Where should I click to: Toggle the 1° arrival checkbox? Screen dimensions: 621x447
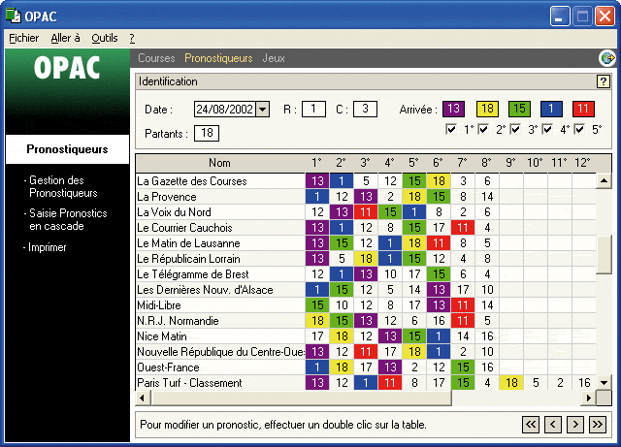pyautogui.click(x=450, y=129)
